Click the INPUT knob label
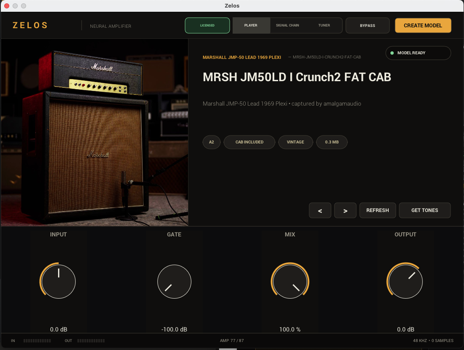The image size is (464, 350). (x=58, y=234)
